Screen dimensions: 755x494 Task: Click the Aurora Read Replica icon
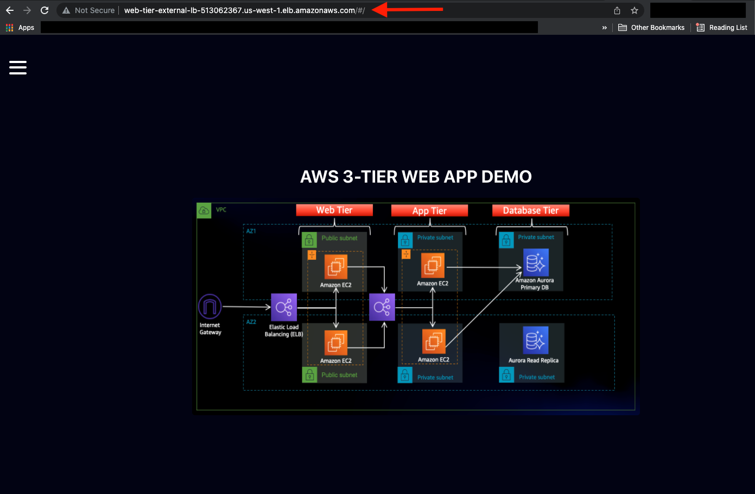(536, 340)
